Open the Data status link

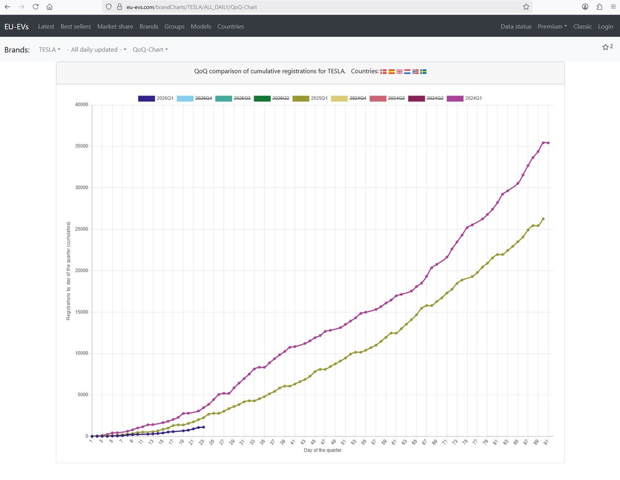pyautogui.click(x=516, y=26)
